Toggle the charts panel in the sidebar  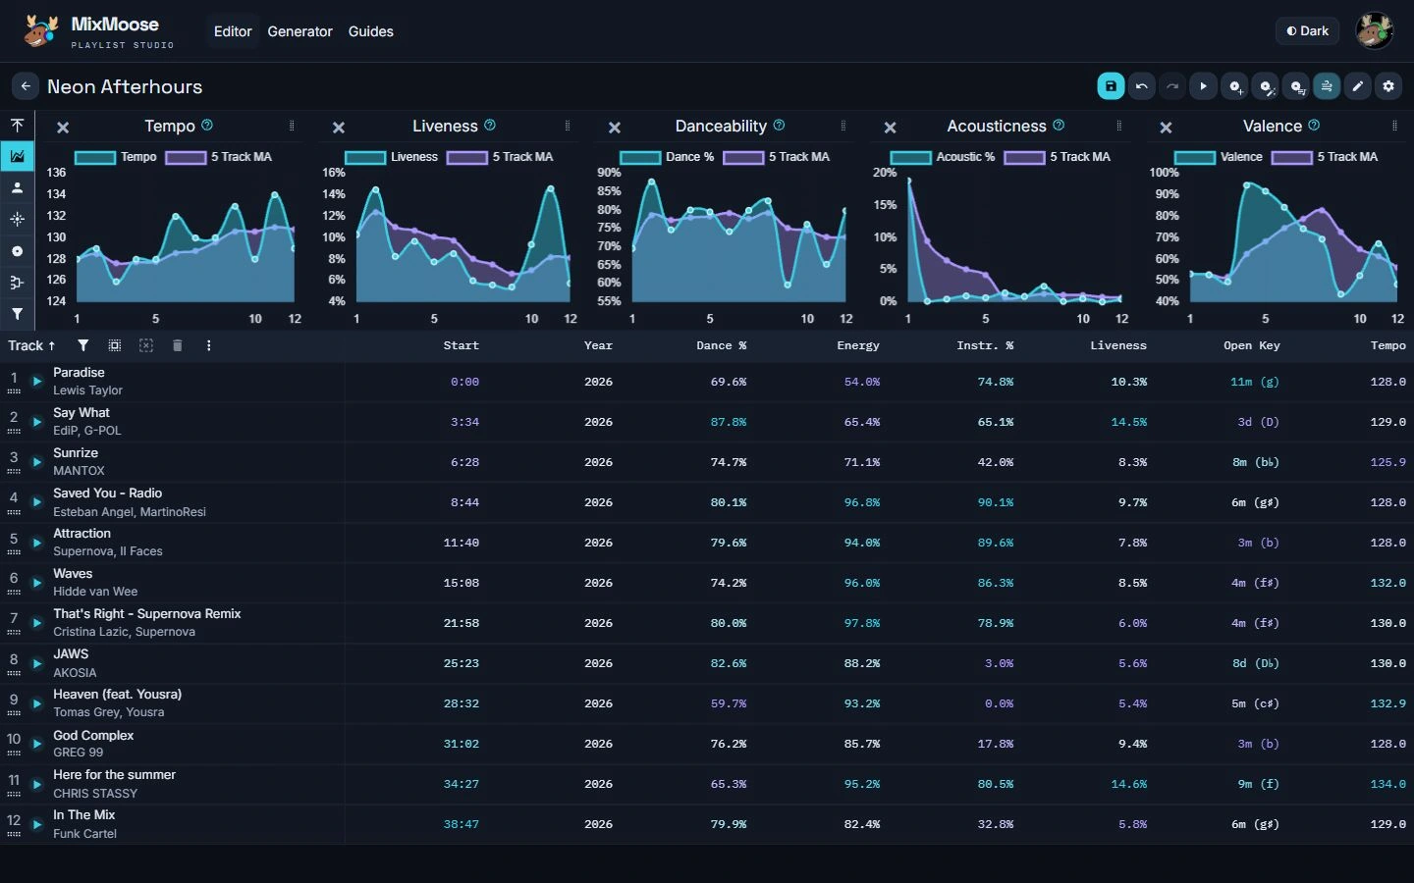[x=17, y=156]
